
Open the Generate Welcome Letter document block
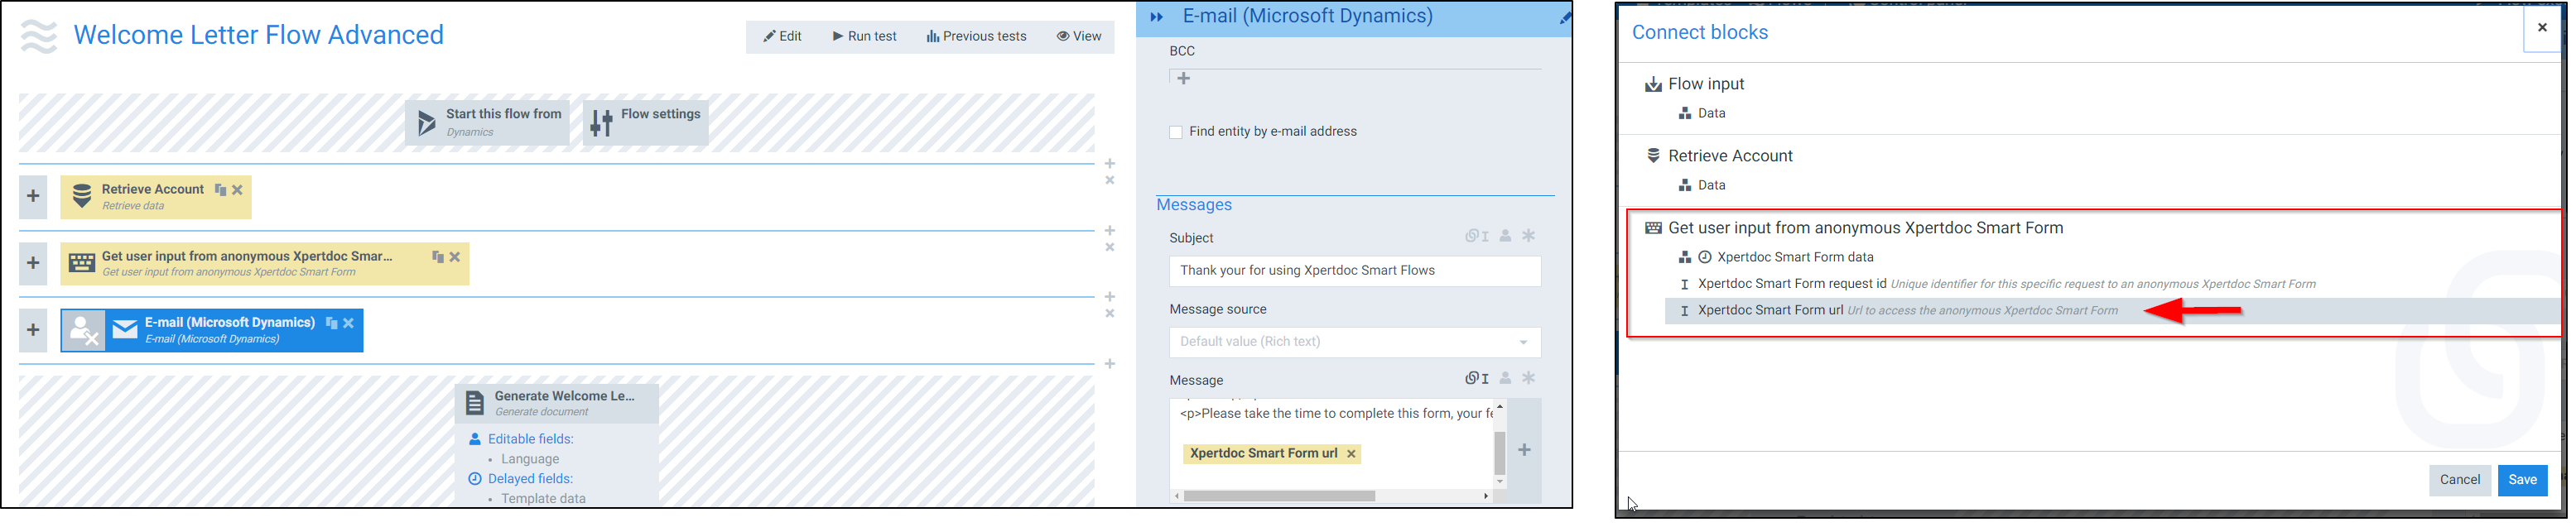pyautogui.click(x=557, y=403)
